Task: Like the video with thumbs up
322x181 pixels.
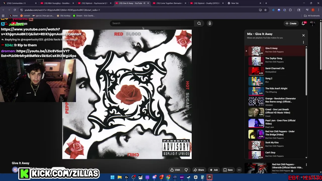Action: 176,170
